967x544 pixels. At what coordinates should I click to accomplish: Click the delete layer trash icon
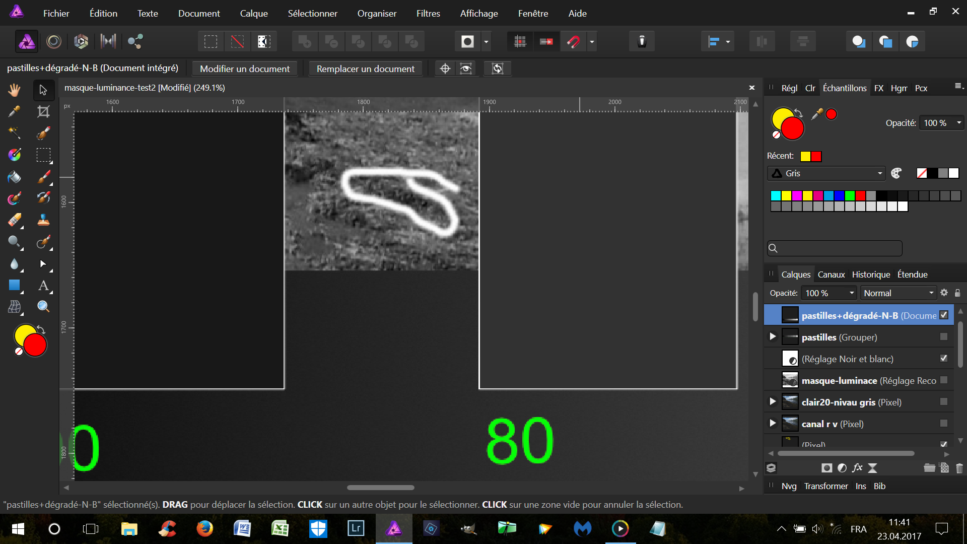(959, 468)
